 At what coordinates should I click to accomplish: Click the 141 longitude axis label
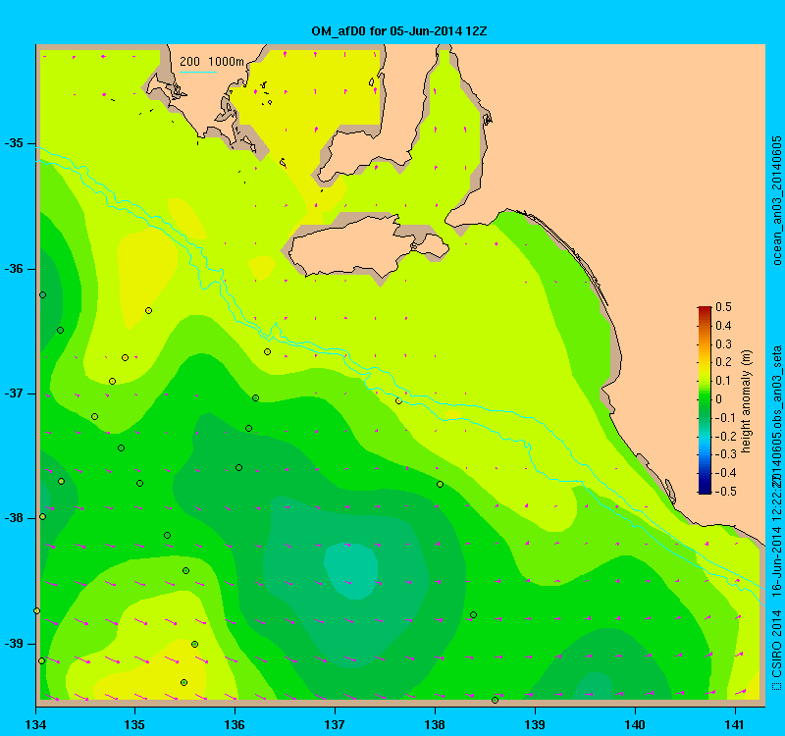click(x=735, y=724)
